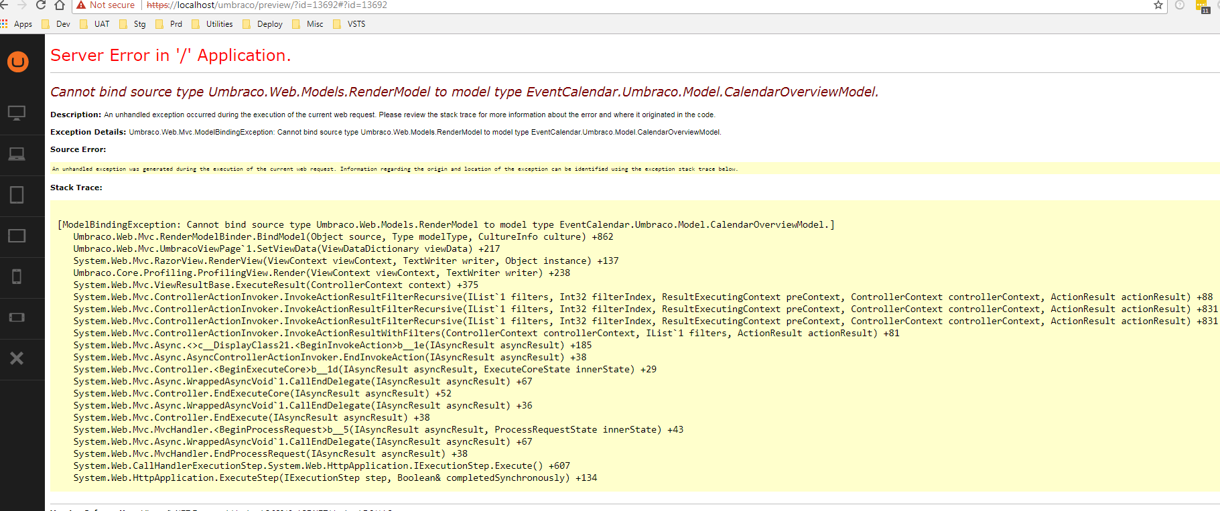Screen dimensions: 1220x511
Task: Click the 'ViewResultBase.ExecuteResult' stack line
Action: point(276,285)
